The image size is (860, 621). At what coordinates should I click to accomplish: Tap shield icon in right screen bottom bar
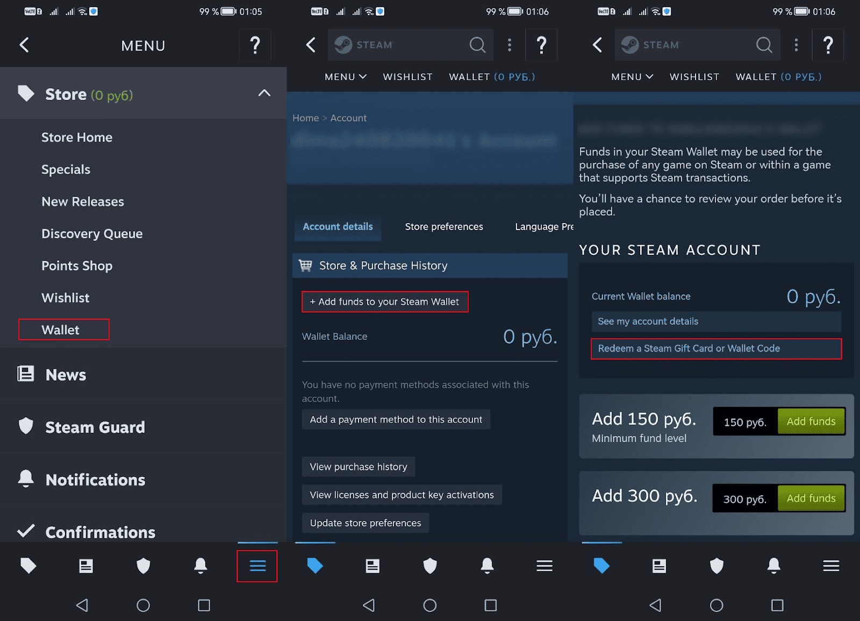coord(716,566)
